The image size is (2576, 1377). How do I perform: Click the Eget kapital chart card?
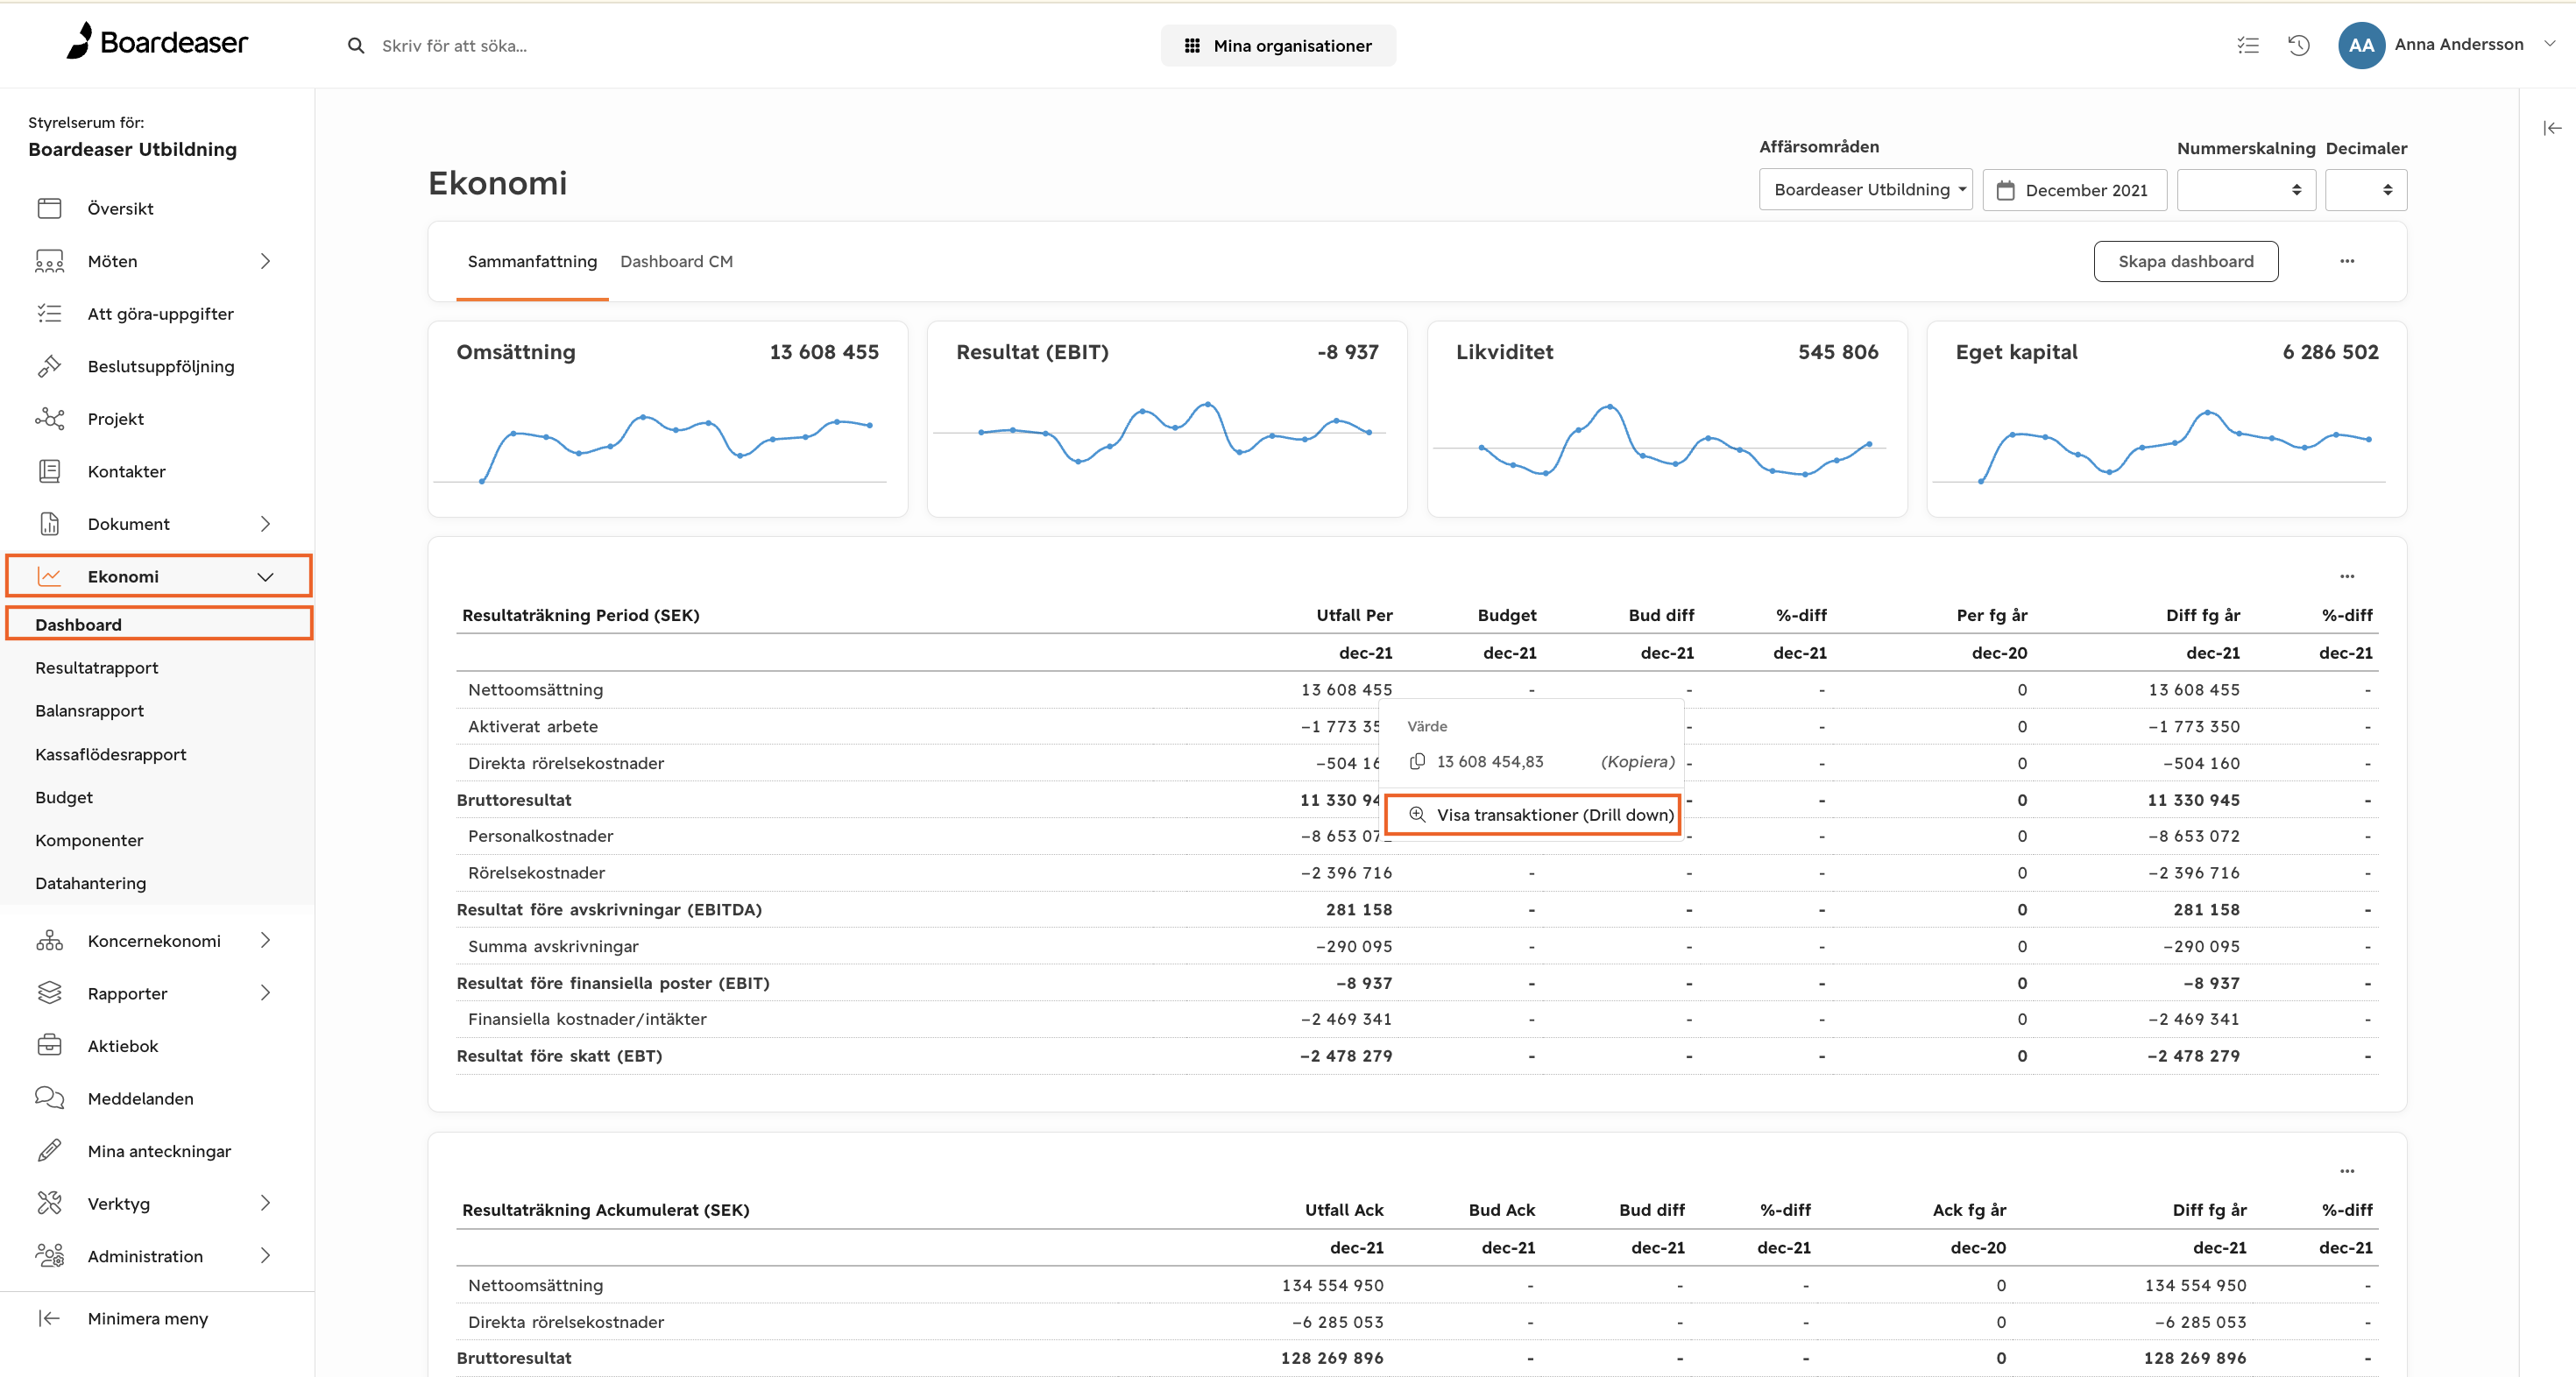(2167, 419)
